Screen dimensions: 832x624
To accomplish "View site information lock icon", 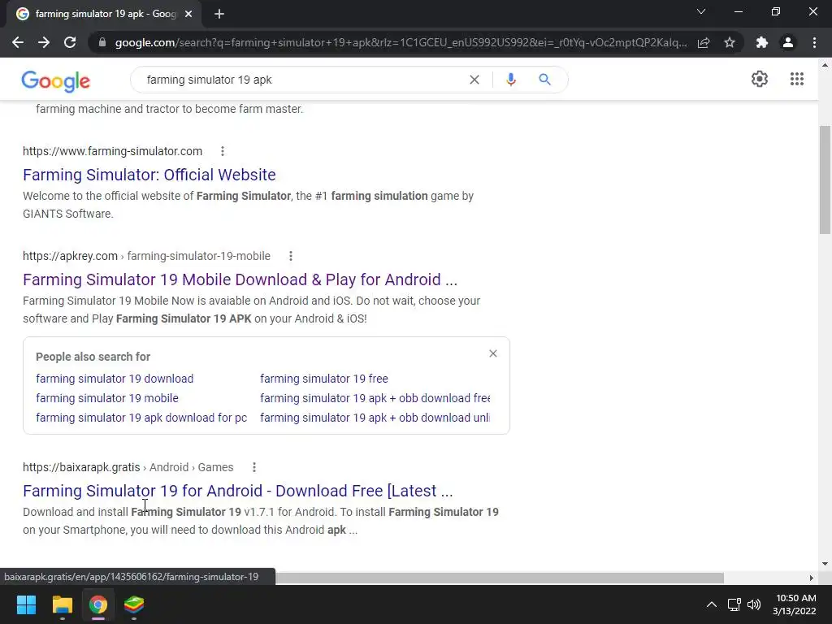I will (x=102, y=42).
